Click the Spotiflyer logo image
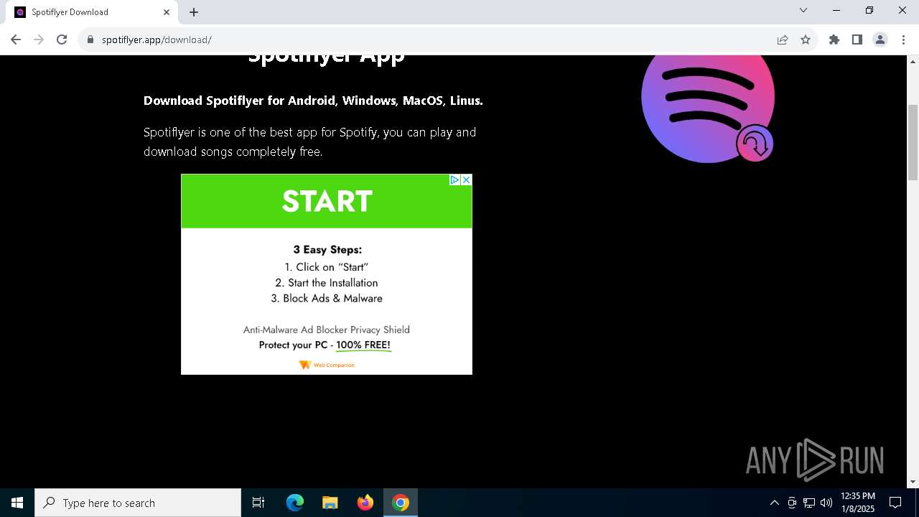 click(x=708, y=108)
